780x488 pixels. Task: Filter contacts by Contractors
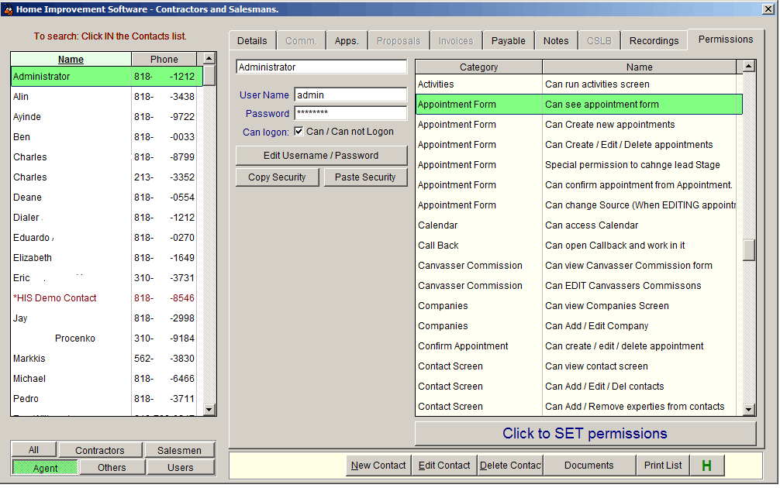click(100, 450)
